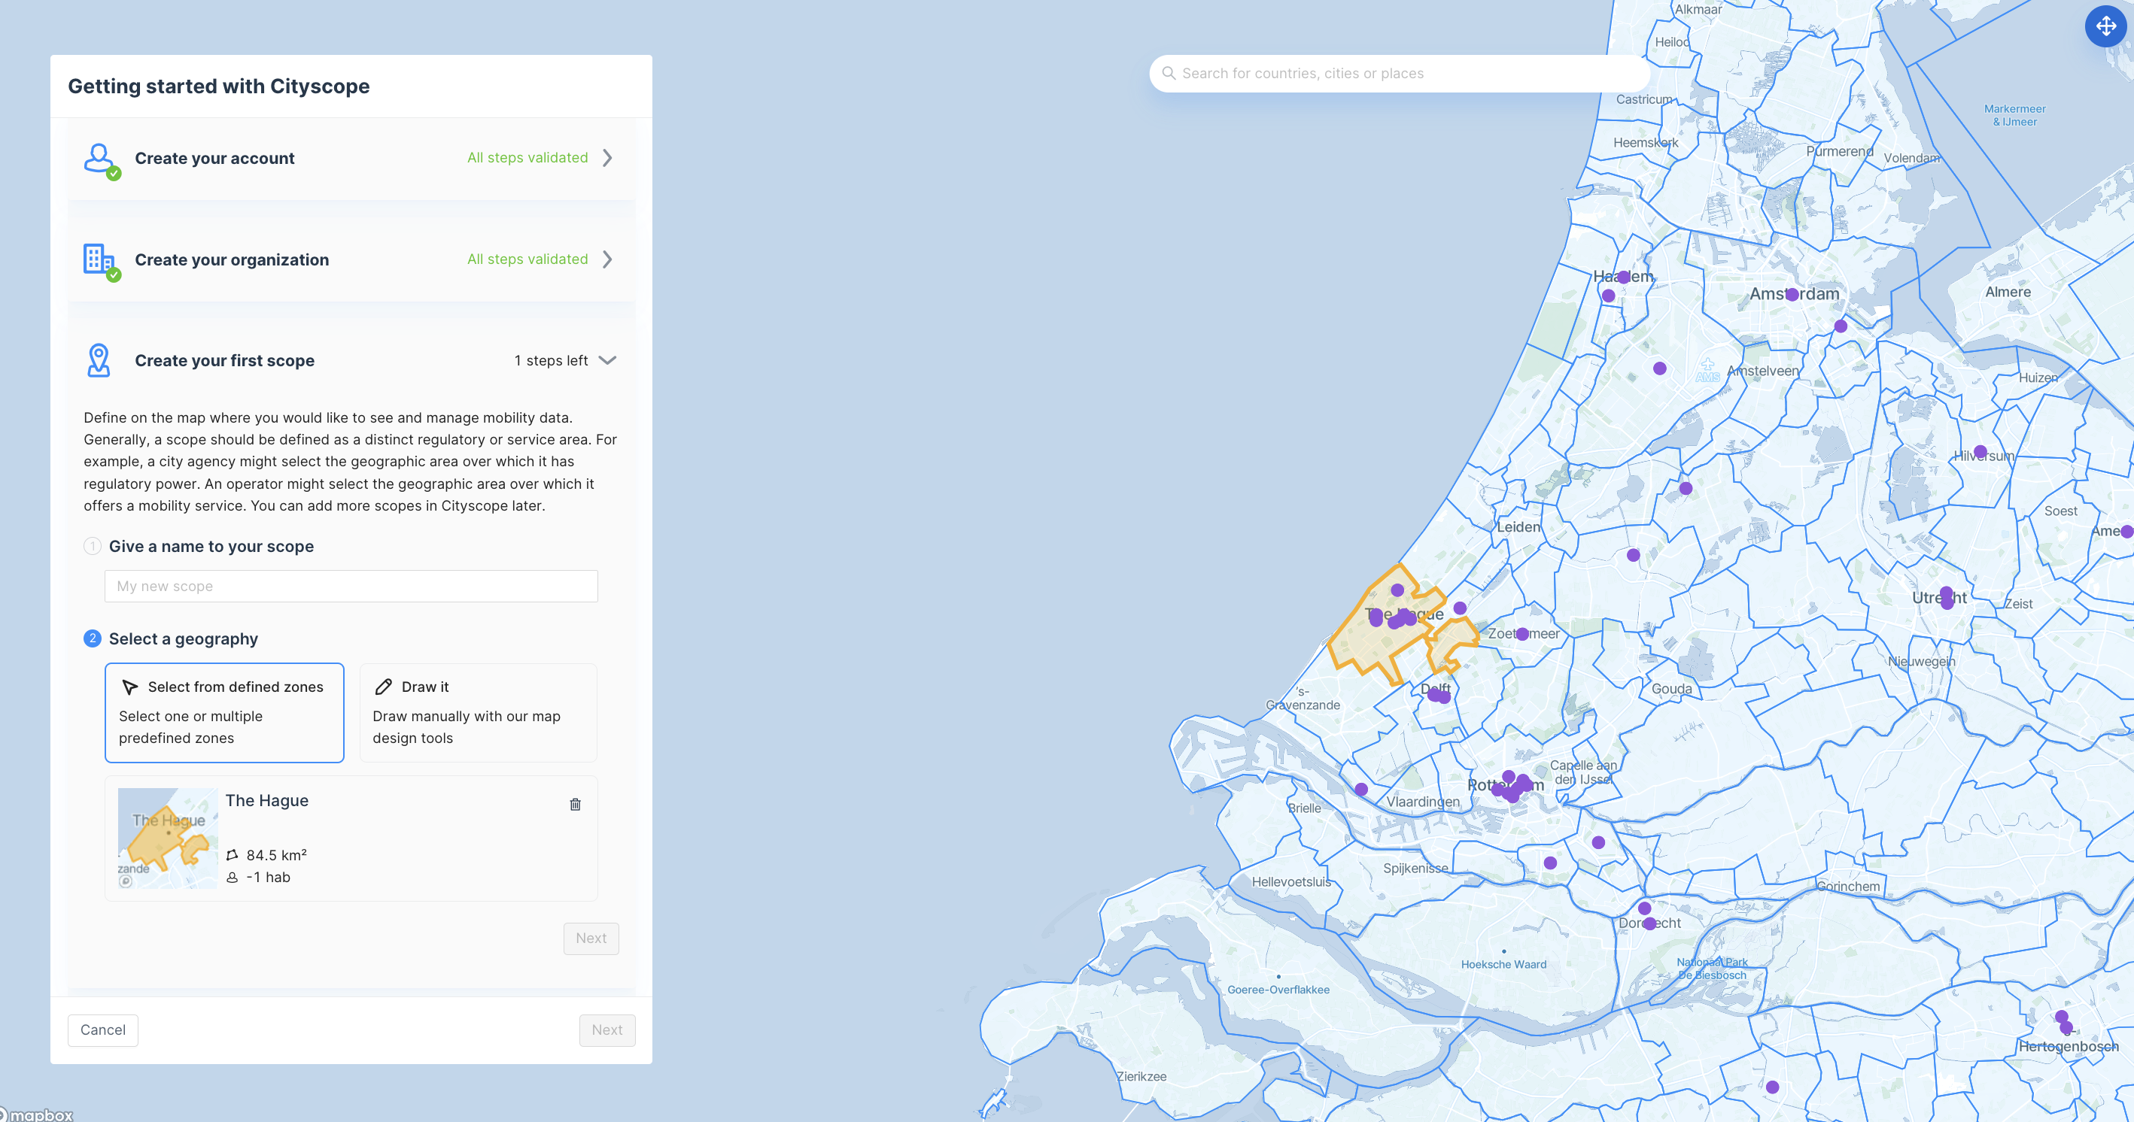Click the Cancel button

coord(103,1030)
